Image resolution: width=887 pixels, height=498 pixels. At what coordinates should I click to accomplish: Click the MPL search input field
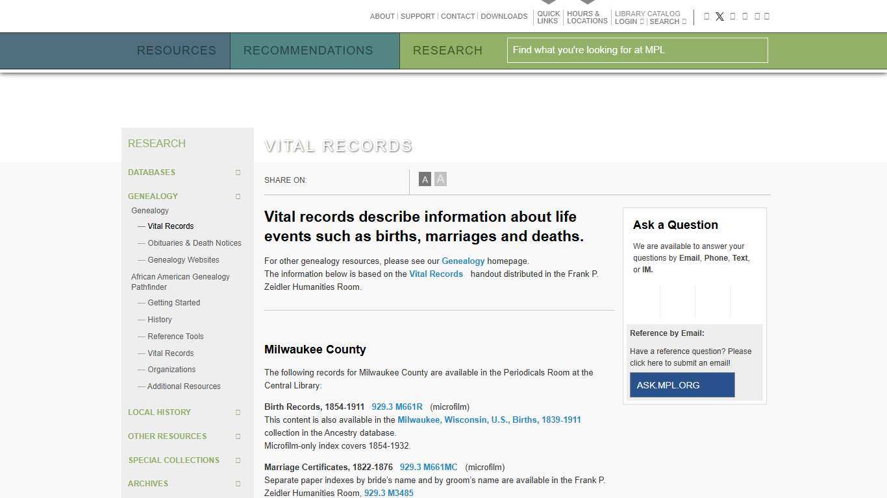(637, 50)
